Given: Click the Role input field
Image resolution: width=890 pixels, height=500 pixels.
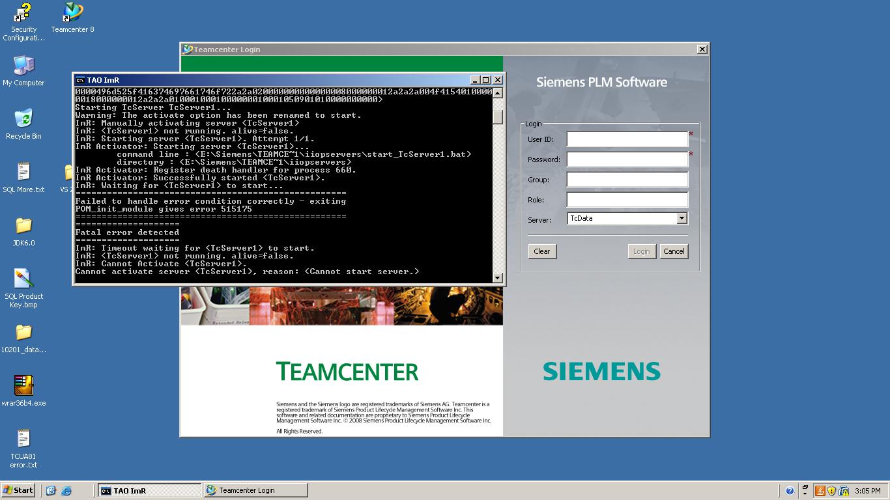Looking at the screenshot, I should click(x=627, y=199).
